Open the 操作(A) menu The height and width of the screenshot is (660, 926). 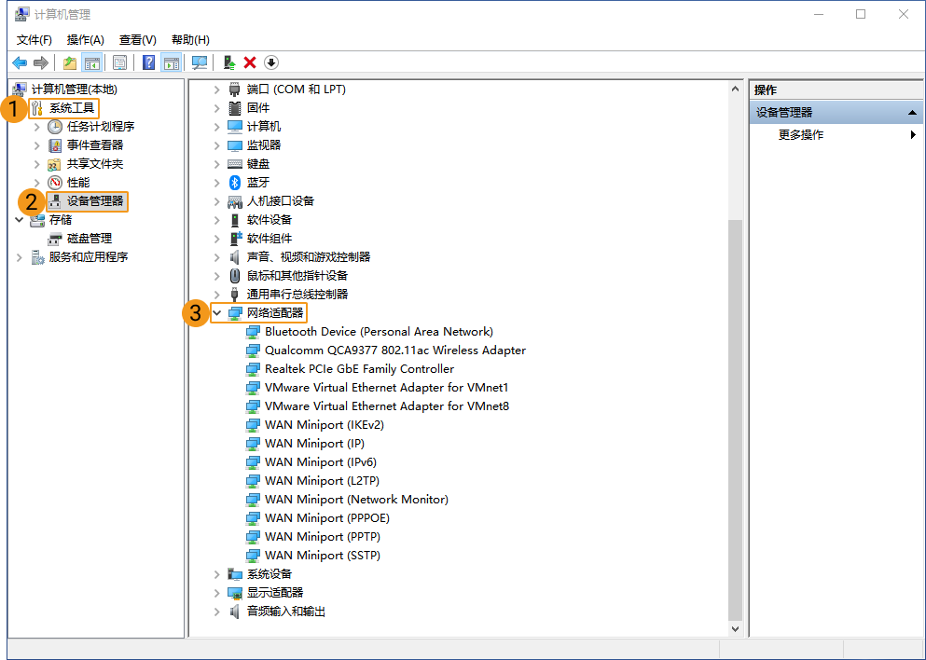point(85,40)
